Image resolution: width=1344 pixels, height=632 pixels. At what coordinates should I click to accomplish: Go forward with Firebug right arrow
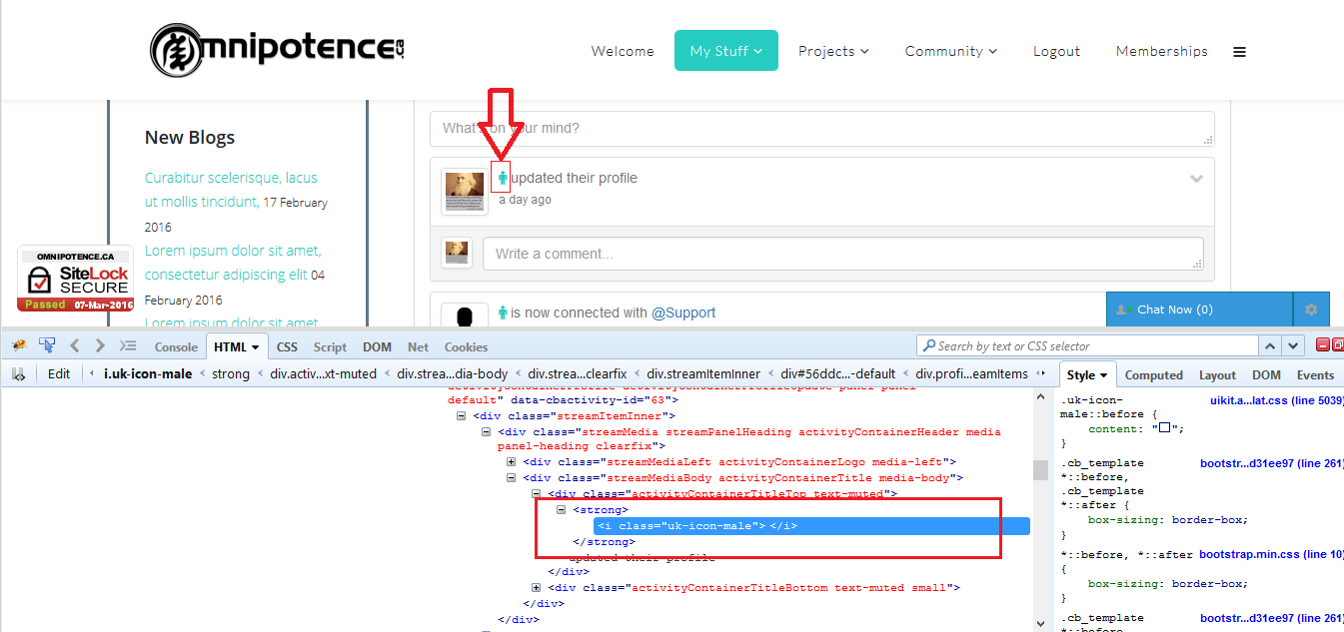pyautogui.click(x=99, y=345)
